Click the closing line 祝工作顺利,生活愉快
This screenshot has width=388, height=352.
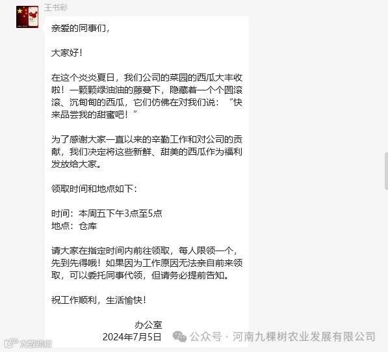99,300
